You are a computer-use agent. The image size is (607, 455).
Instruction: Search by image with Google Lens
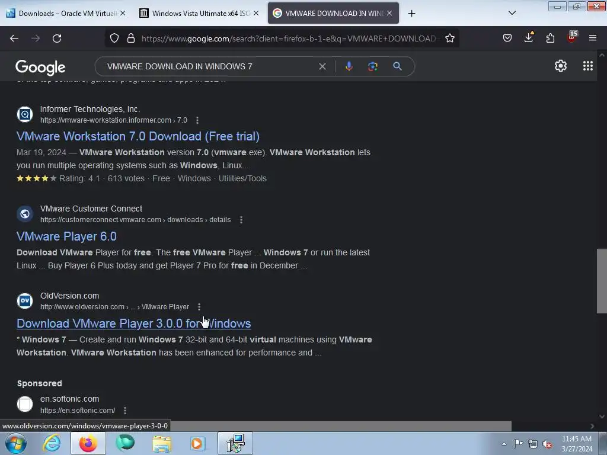(373, 66)
